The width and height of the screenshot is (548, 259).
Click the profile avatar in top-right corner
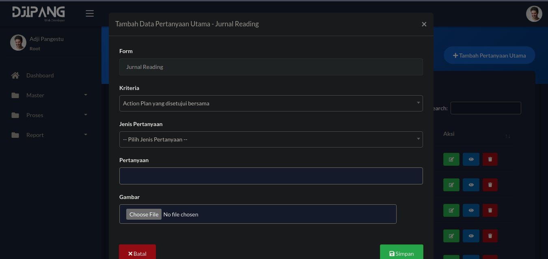[x=534, y=14]
